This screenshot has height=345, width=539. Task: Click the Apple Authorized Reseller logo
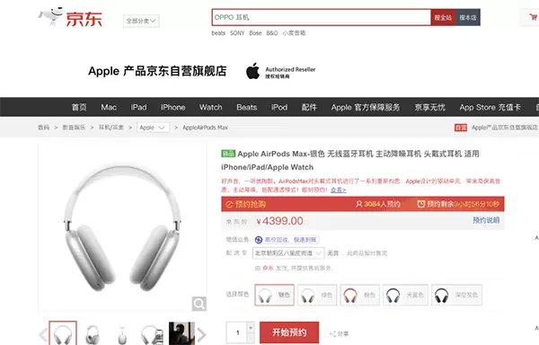click(x=280, y=71)
